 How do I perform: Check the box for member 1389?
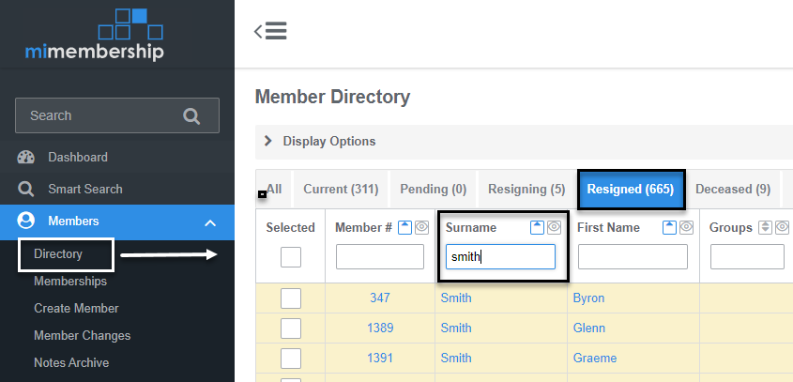pyautogui.click(x=291, y=329)
